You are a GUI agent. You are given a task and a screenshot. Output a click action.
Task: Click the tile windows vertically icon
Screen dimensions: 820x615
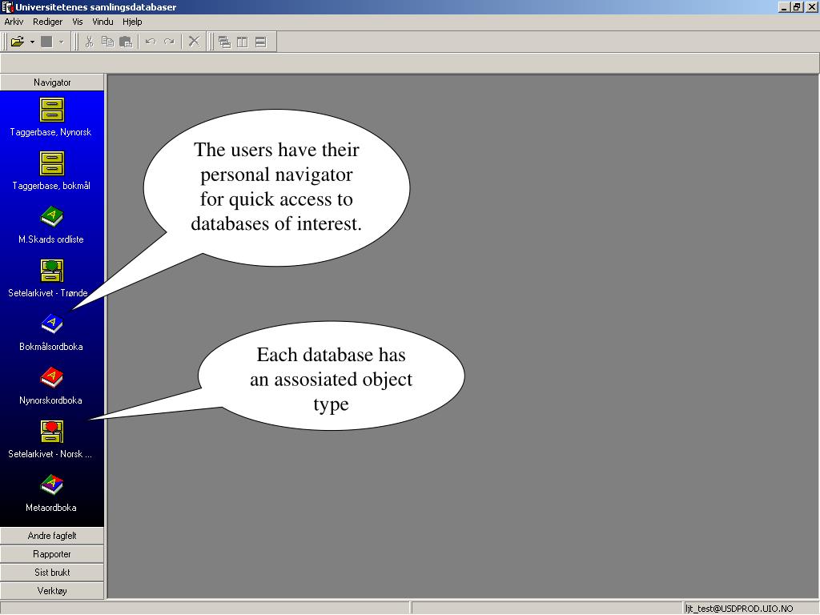pyautogui.click(x=242, y=42)
